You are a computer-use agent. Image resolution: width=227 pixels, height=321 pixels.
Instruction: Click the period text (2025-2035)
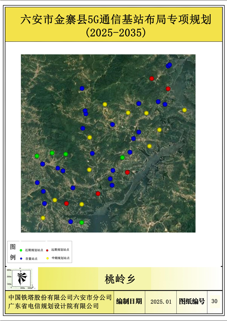(116, 32)
